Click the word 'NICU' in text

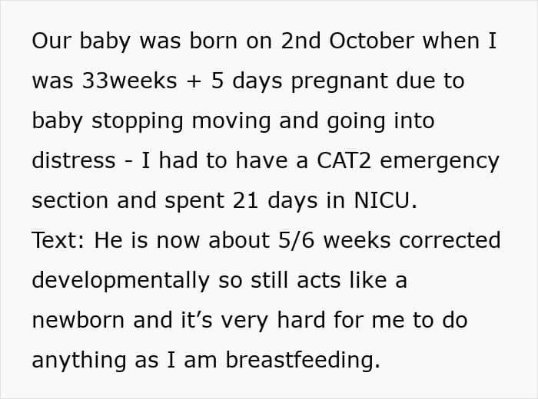pyautogui.click(x=382, y=201)
